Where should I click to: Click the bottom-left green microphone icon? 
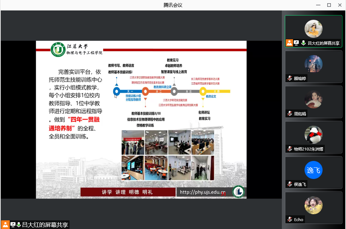[x=19, y=225]
